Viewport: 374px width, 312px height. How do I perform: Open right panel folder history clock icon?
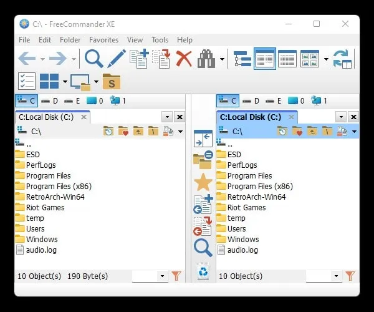point(282,131)
